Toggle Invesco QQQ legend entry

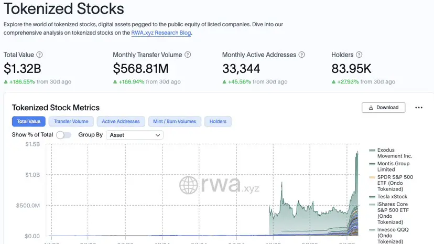(x=389, y=236)
